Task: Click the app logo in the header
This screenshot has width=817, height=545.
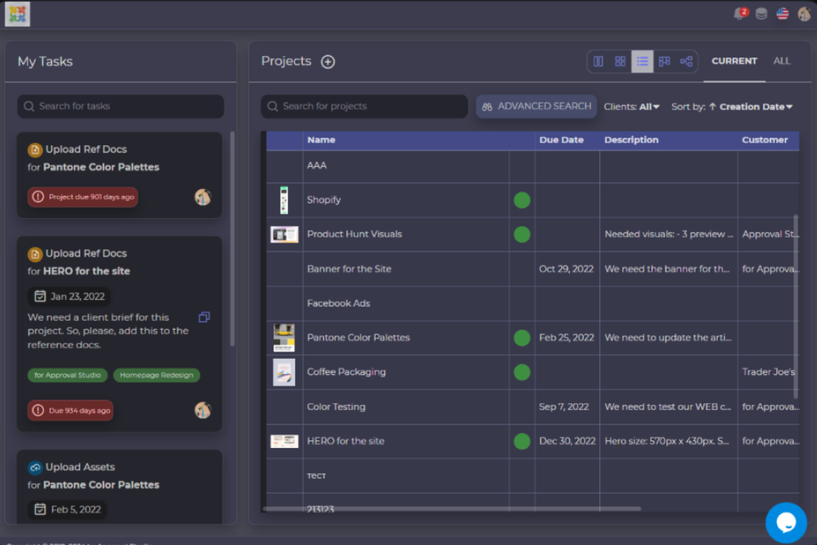Action: (x=17, y=14)
